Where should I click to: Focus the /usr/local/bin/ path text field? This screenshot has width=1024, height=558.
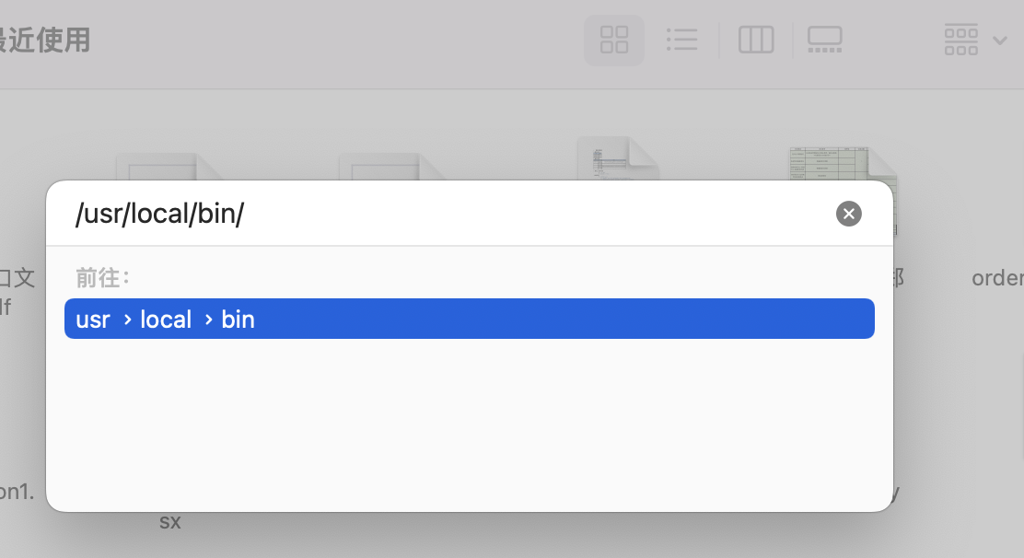pos(450,214)
